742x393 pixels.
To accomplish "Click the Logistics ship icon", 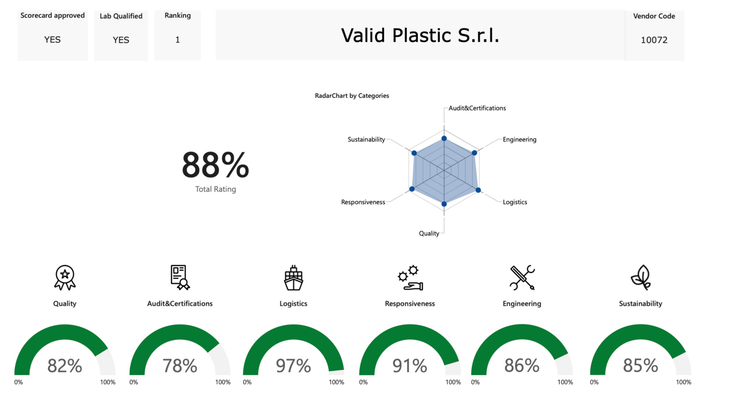I will click(294, 278).
